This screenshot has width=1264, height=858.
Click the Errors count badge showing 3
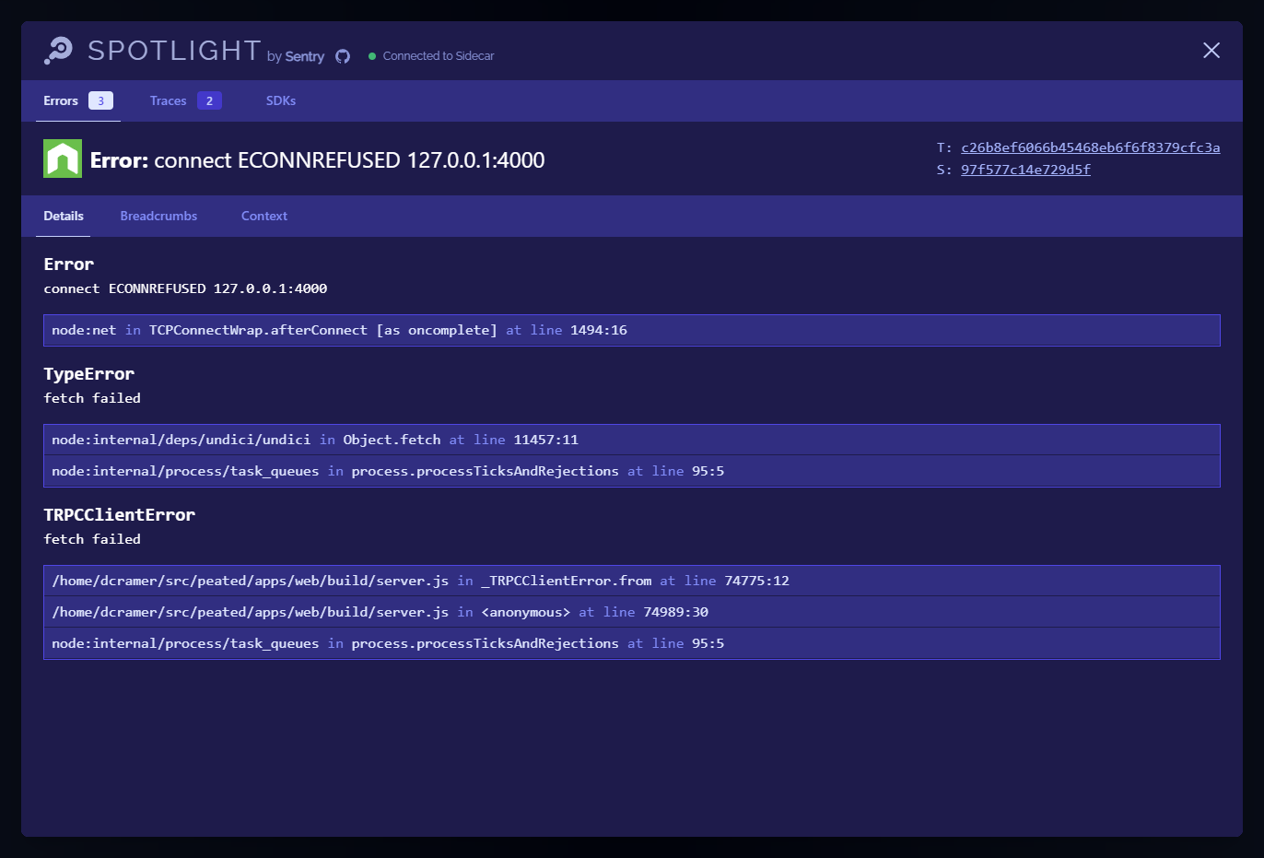tap(100, 101)
